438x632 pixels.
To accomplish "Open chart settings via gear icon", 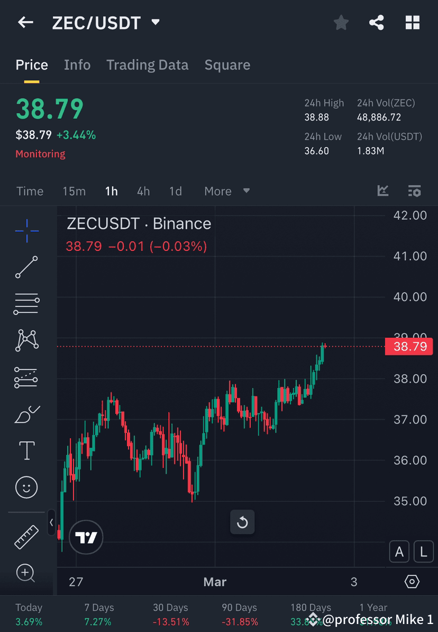I will tap(412, 581).
